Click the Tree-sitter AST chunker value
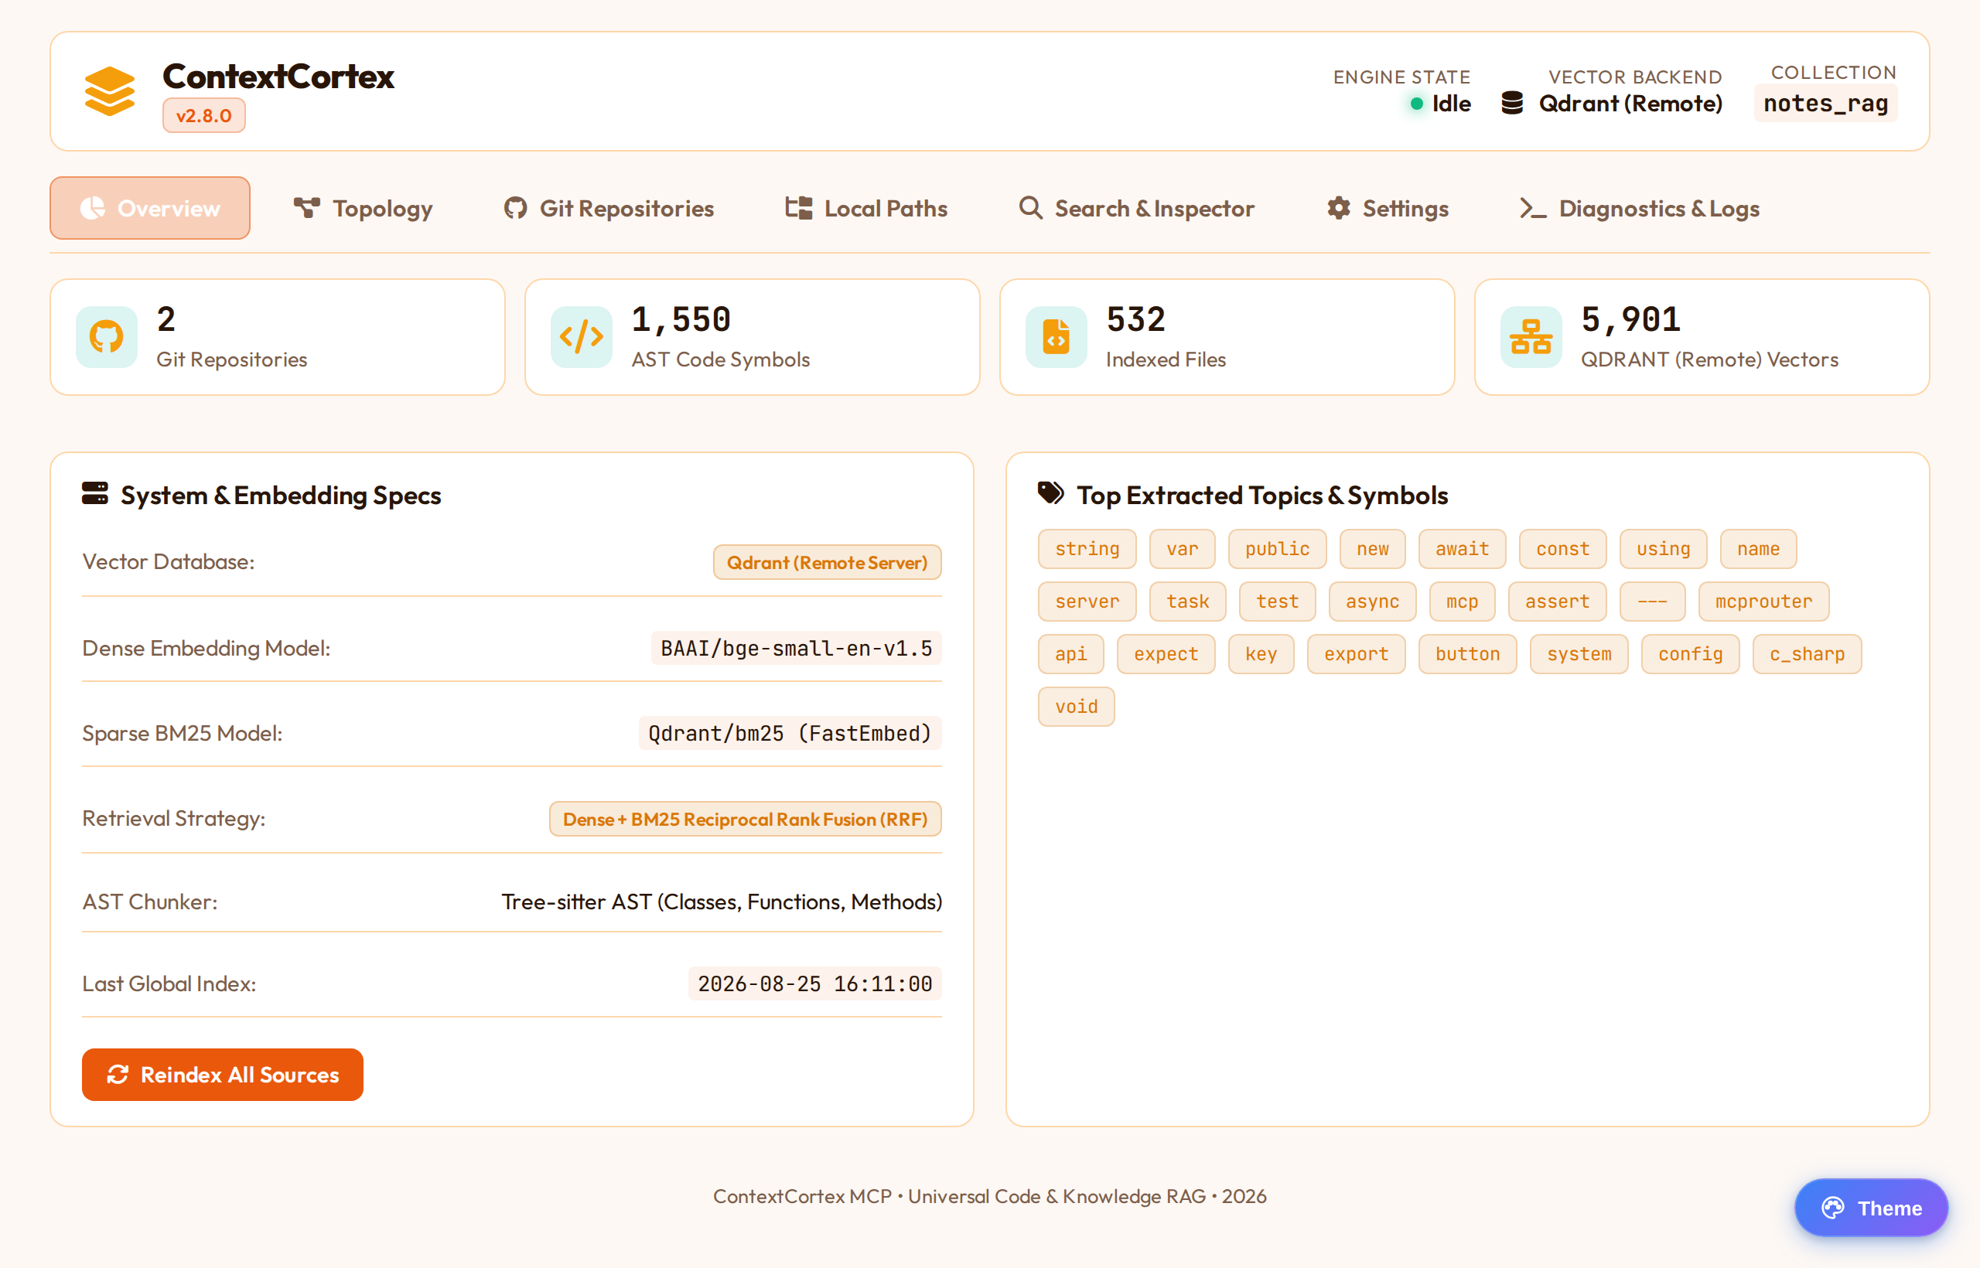 coord(722,902)
